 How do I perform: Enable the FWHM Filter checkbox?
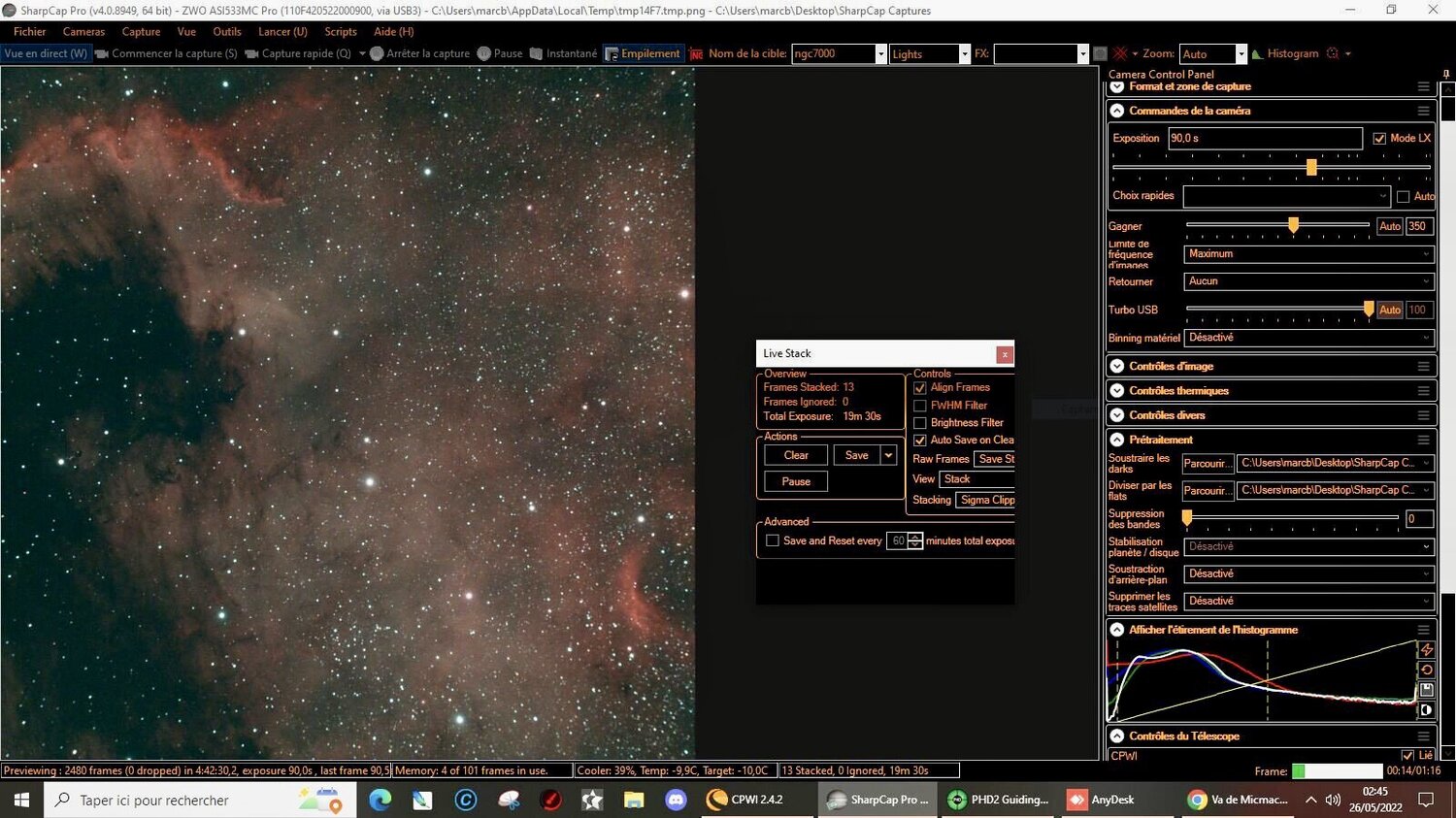[920, 406]
